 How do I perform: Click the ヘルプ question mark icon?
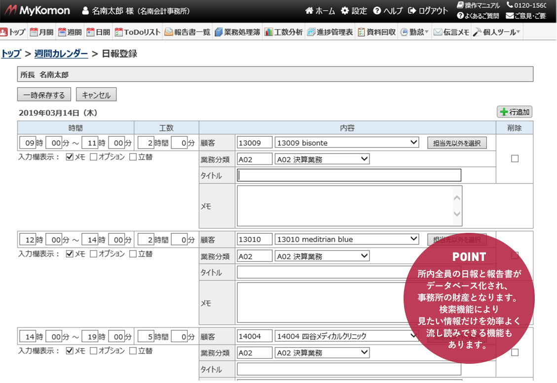[x=377, y=11]
